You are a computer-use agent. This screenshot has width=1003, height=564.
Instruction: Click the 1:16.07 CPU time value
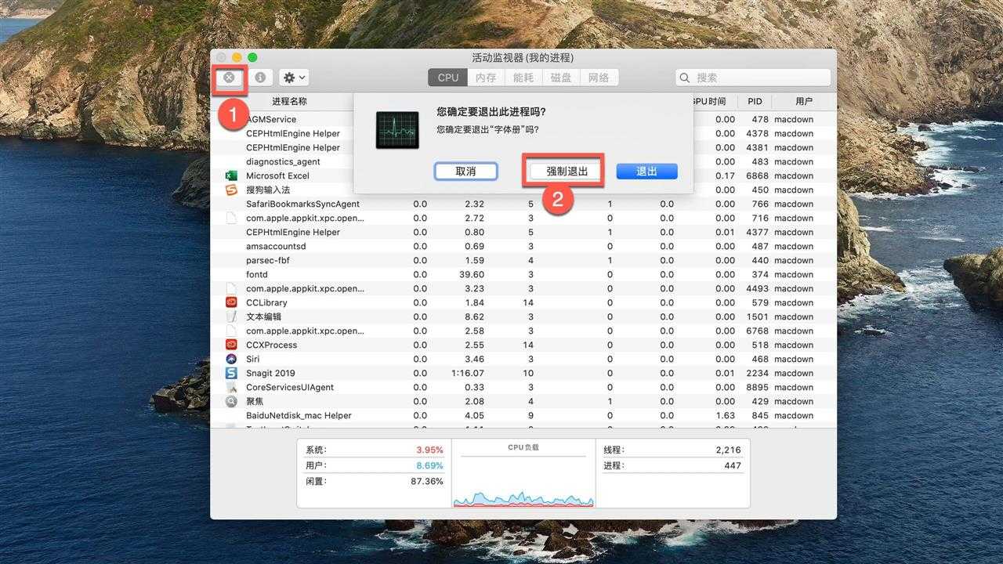click(x=468, y=373)
